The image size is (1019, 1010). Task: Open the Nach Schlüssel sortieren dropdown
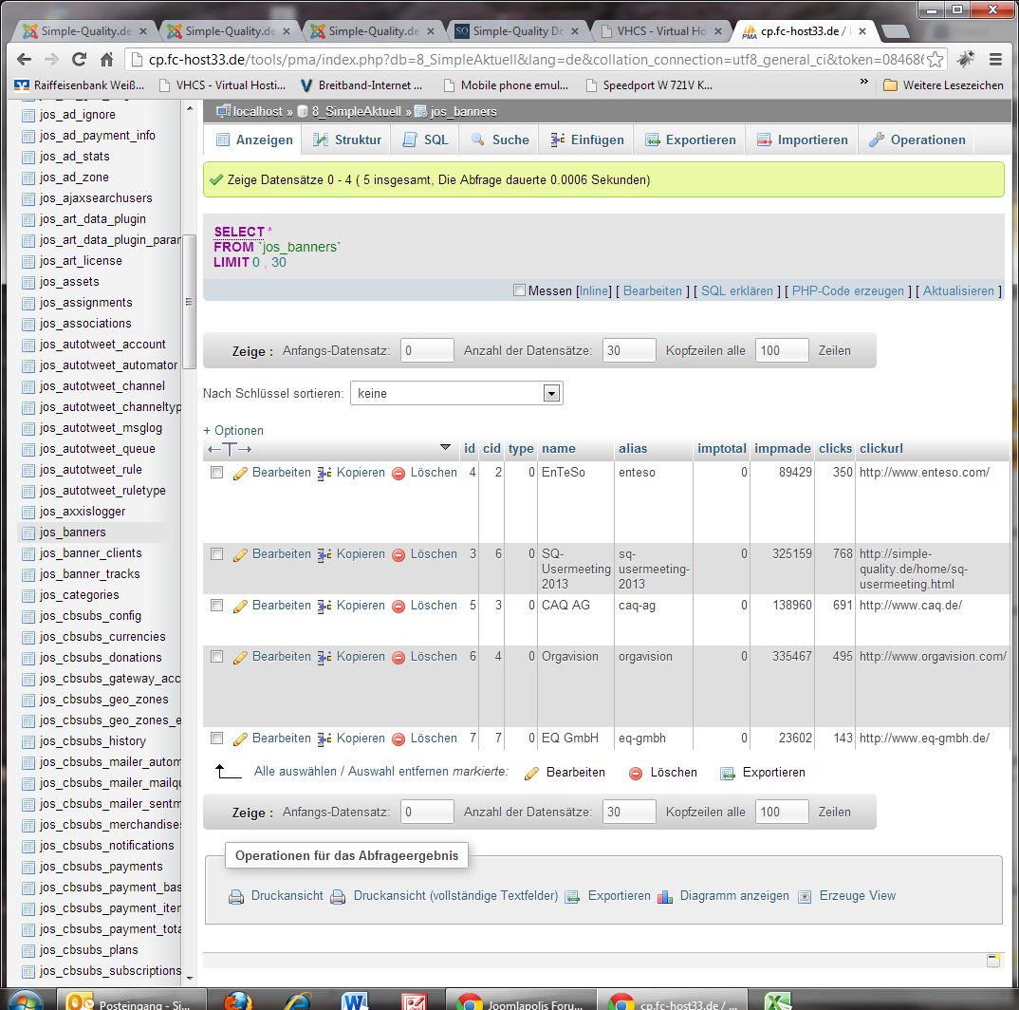point(456,394)
